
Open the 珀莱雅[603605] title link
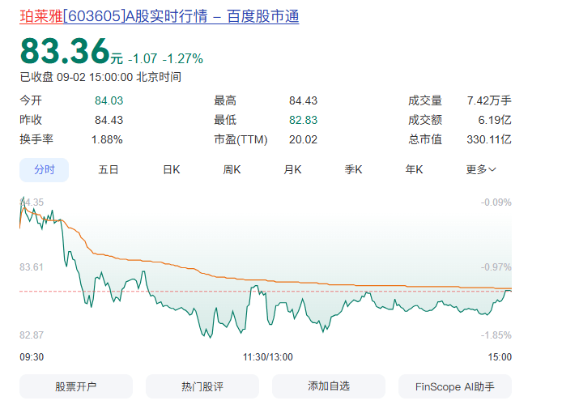[x=160, y=16]
